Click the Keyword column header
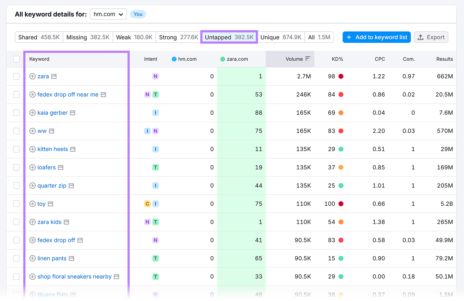 [x=39, y=59]
